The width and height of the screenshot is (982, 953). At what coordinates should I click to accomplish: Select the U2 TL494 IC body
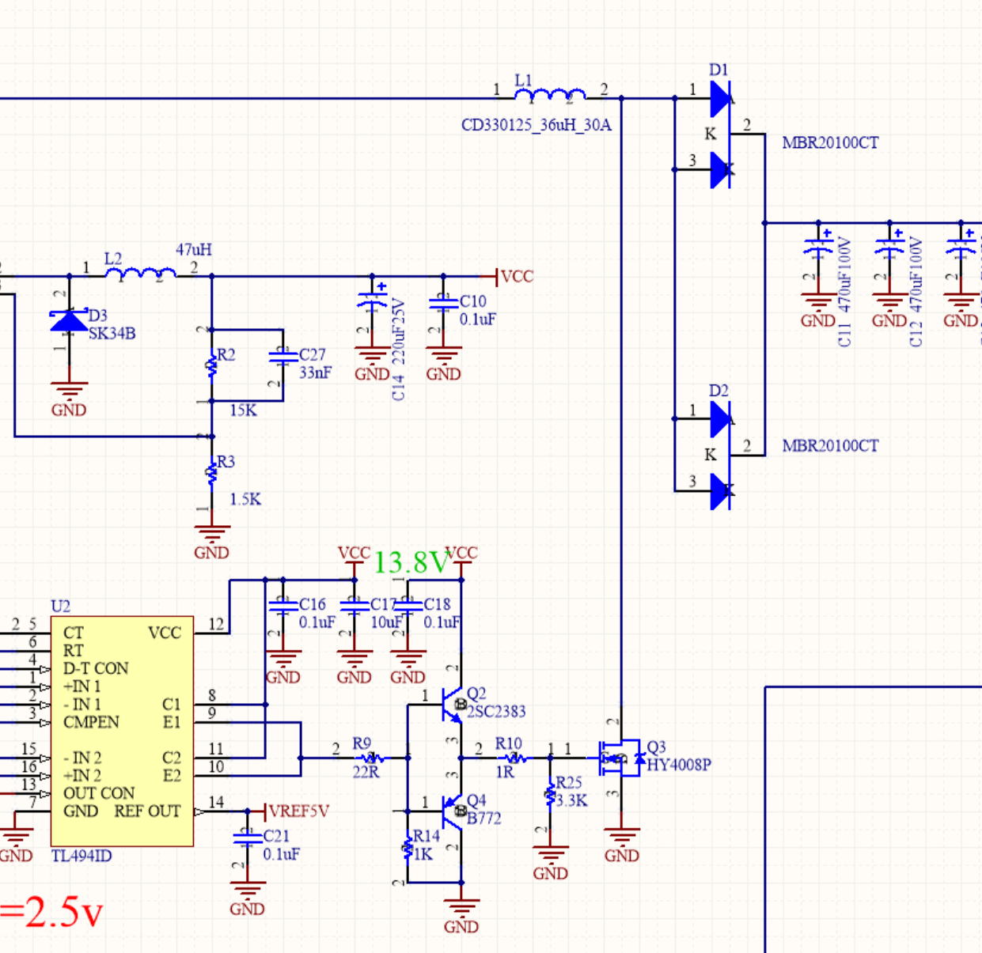tap(122, 732)
